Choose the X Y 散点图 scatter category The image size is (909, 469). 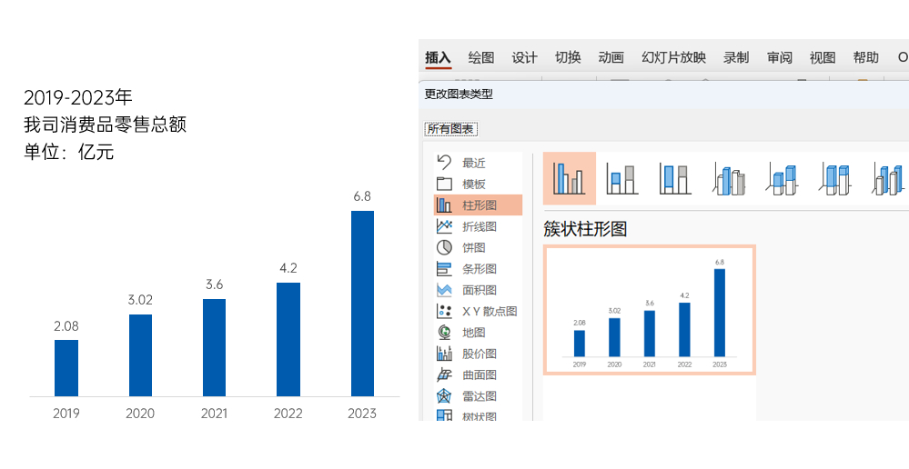489,311
